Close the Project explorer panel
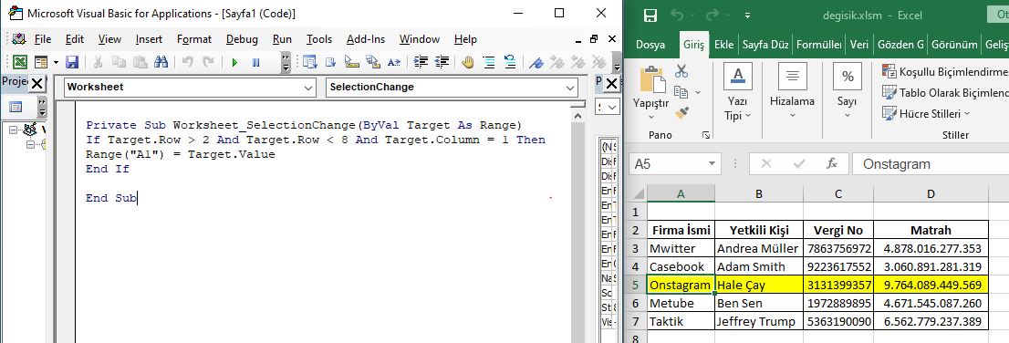Screen dimensions: 1009x343 point(37,83)
